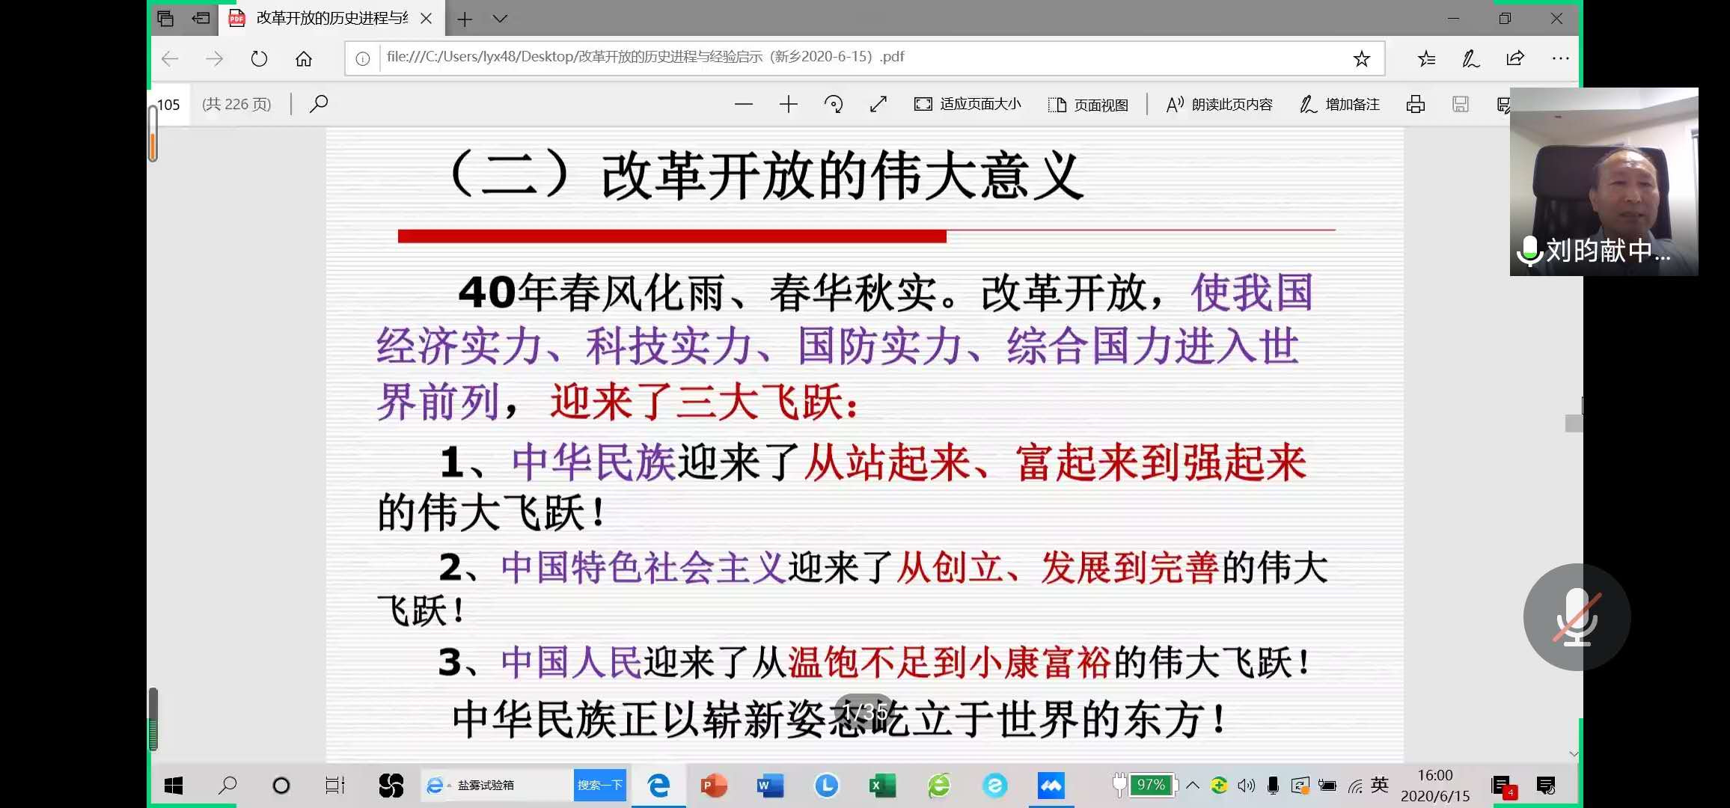This screenshot has width=1730, height=808.
Task: Expand hidden system tray icons
Action: coord(1193,786)
